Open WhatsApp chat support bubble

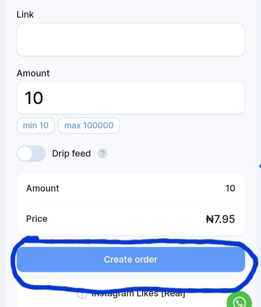pos(239,299)
